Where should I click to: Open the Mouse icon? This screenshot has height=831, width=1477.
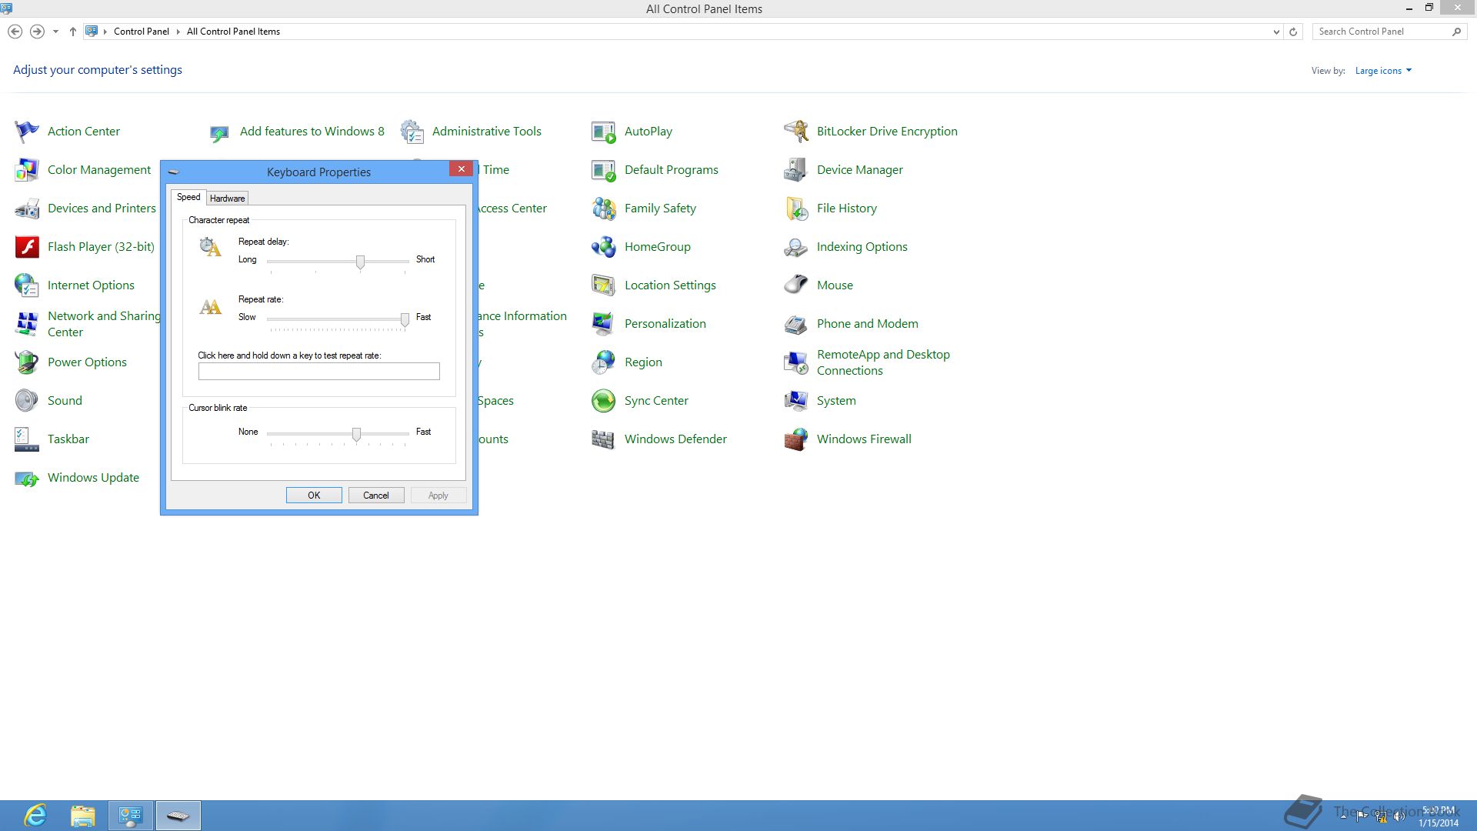pos(796,285)
